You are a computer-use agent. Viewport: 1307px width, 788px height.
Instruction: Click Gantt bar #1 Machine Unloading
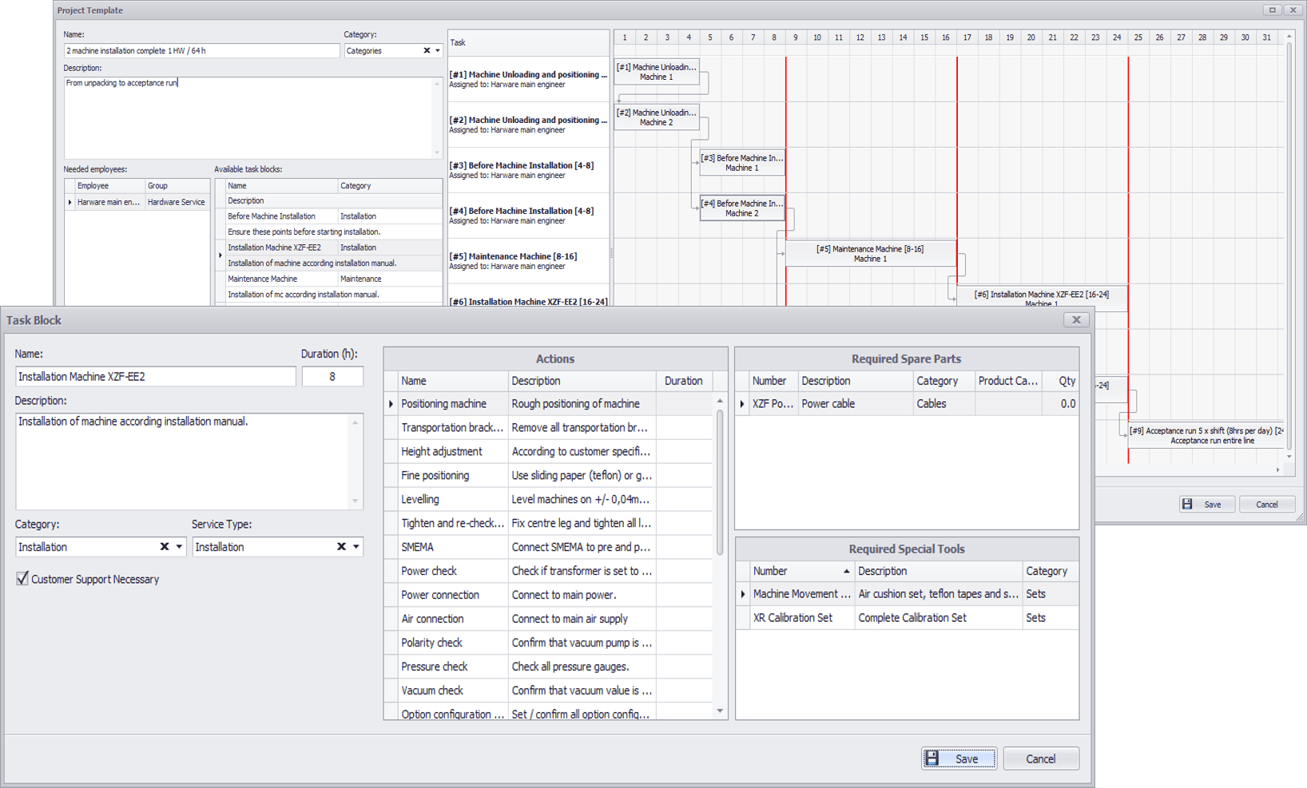tap(656, 72)
